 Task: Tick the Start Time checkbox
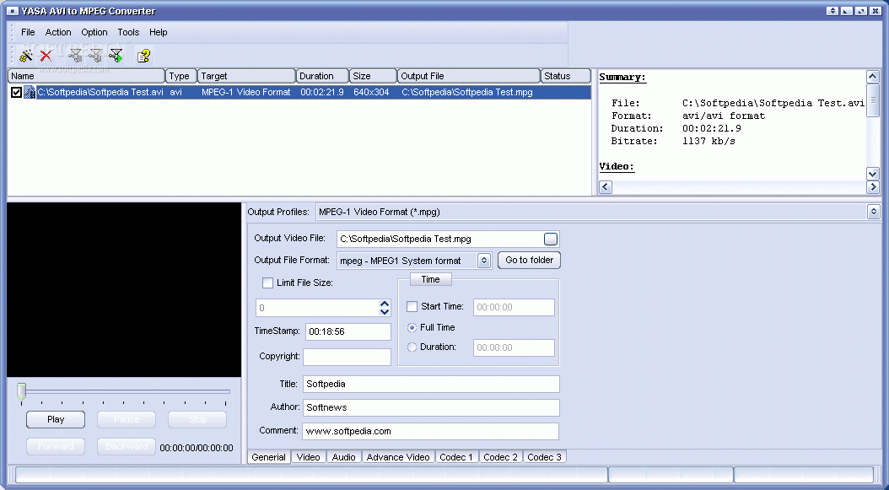(412, 307)
